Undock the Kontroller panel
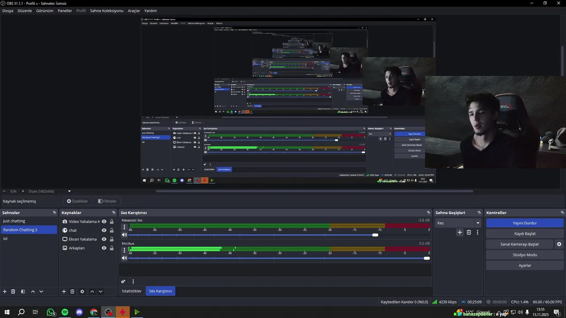566x318 pixels. point(562,213)
